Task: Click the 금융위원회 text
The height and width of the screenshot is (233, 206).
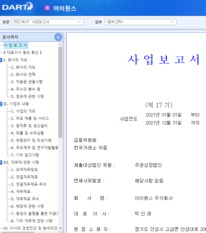Action: (85, 140)
